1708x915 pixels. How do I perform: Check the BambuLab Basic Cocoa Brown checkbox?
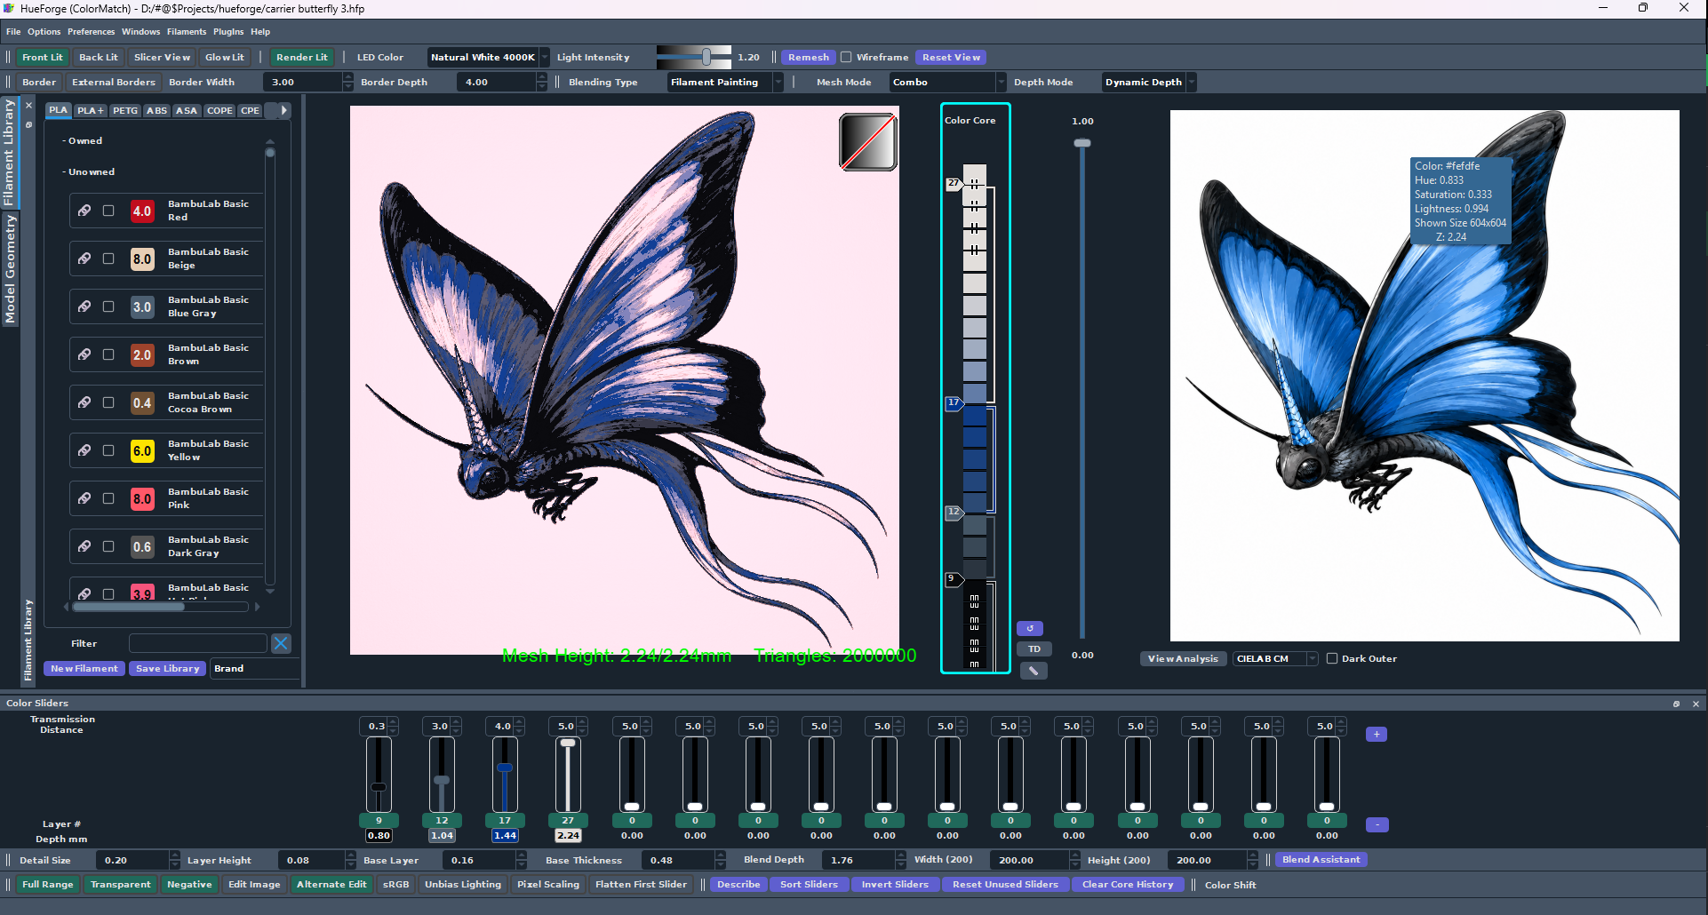click(x=108, y=402)
